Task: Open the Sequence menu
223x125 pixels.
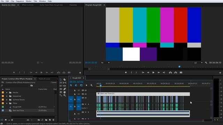Action: pyautogui.click(x=20, y=1)
